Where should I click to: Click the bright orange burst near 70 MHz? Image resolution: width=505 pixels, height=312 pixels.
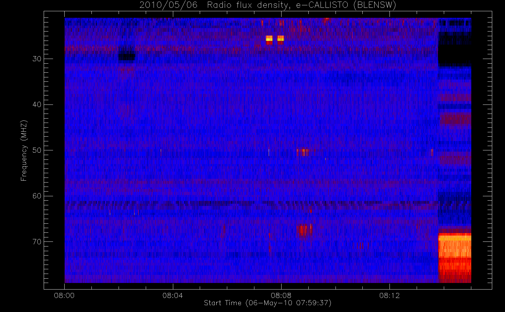tap(455, 258)
